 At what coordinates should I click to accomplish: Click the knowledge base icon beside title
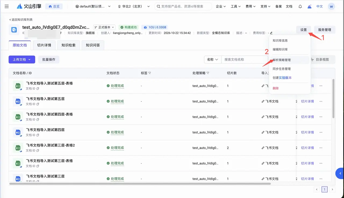(x=14, y=30)
